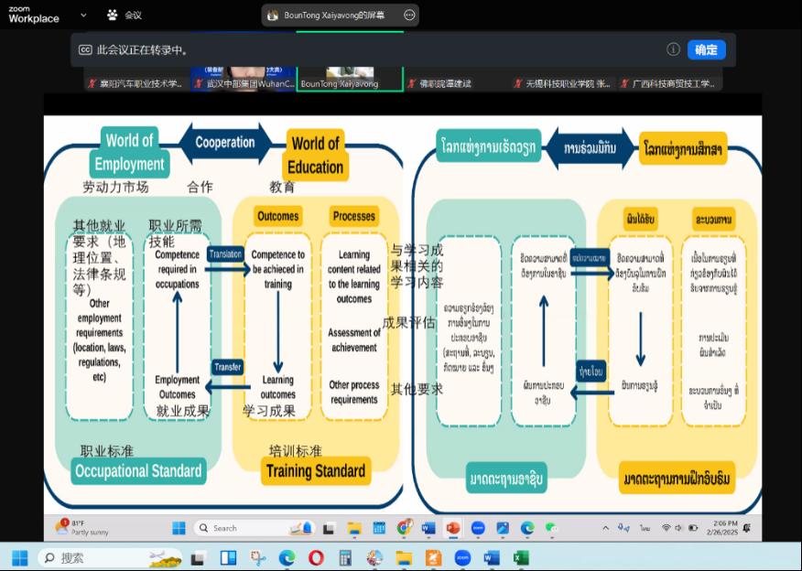Open the Snipping Tool from the taskbar
The width and height of the screenshot is (802, 571).
tap(258, 556)
